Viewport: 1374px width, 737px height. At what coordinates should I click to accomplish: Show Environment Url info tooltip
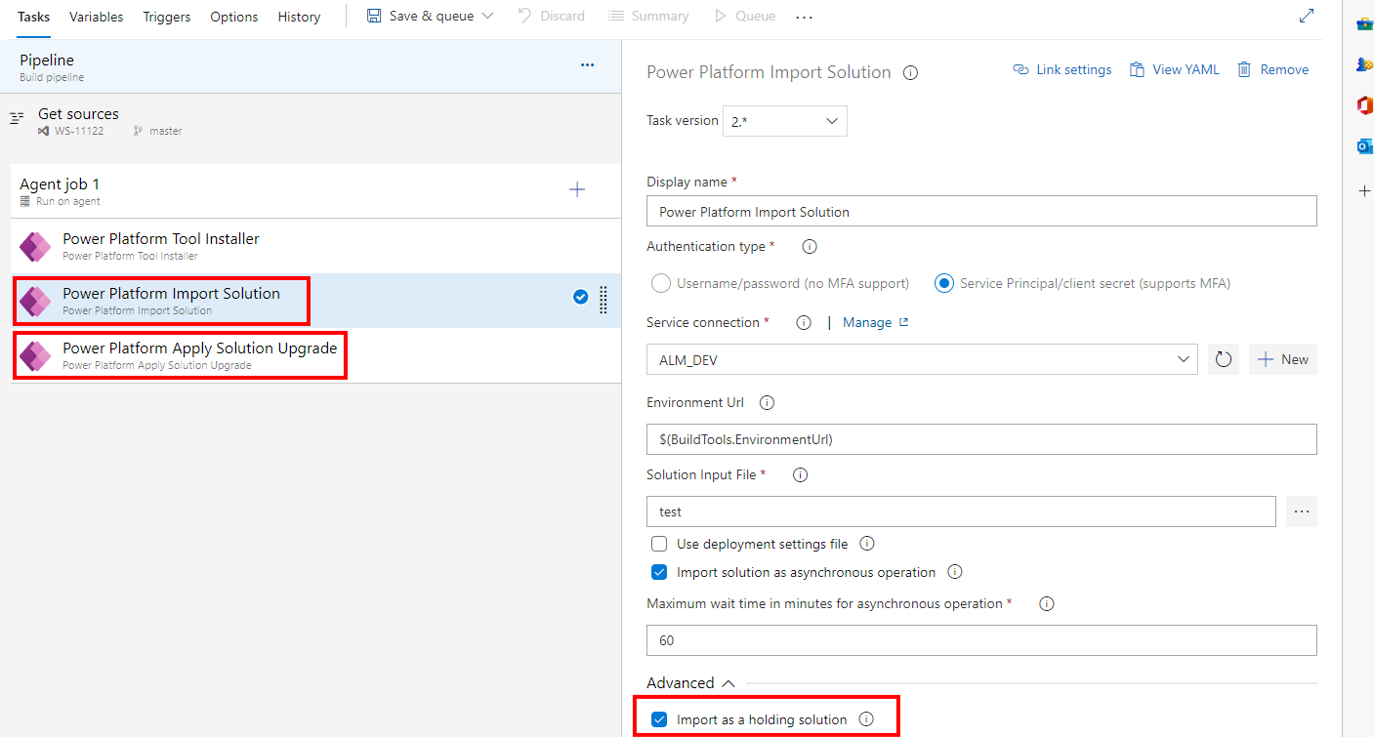coord(767,401)
